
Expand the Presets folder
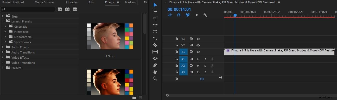coord(3,68)
